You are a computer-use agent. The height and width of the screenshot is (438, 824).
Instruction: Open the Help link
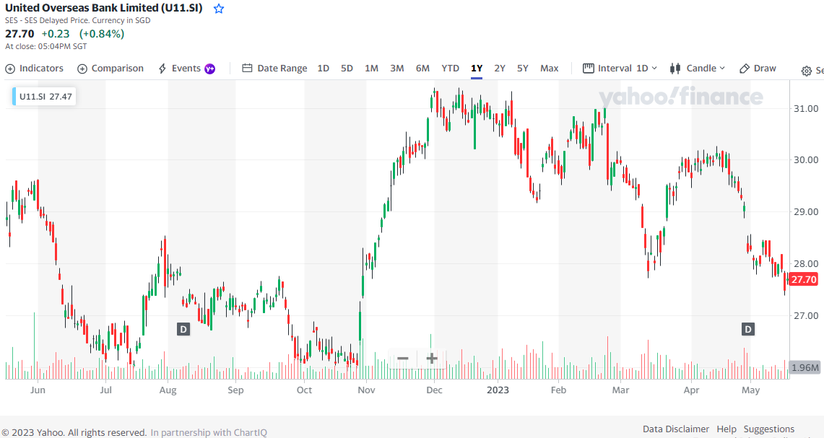click(727, 429)
